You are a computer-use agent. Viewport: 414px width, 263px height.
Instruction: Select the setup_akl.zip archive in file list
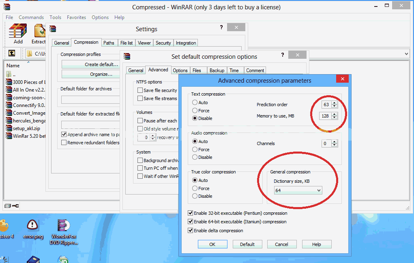[23, 128]
